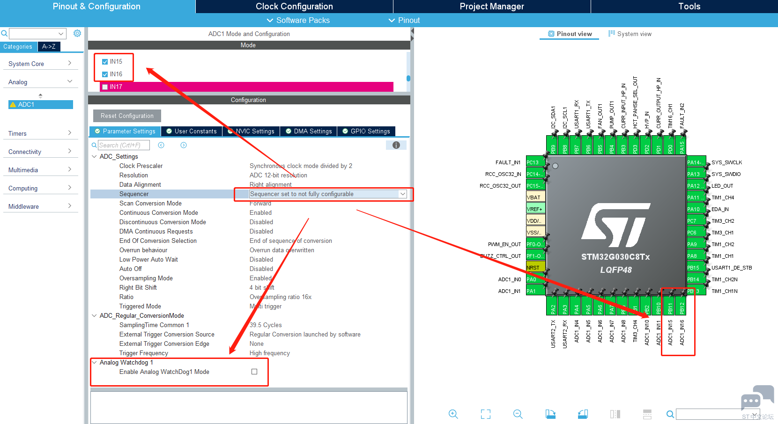Image resolution: width=778 pixels, height=424 pixels.
Task: Collapse the ADC_Settings tree group
Action: coord(95,156)
